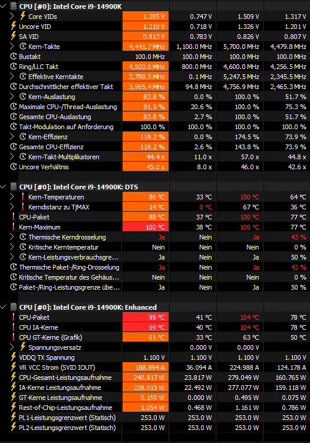Click the thermometer icon beside CPU GT-Kerne (Grafik)
The width and height of the screenshot is (310, 443).
click(14, 337)
